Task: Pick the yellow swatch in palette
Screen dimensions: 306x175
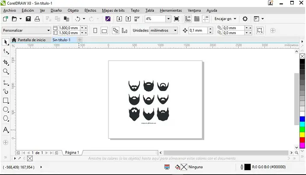Action: [x=303, y=135]
